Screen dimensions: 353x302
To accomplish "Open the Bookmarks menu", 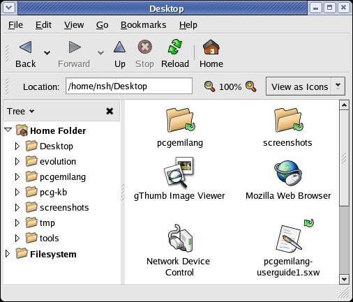I will (x=143, y=25).
